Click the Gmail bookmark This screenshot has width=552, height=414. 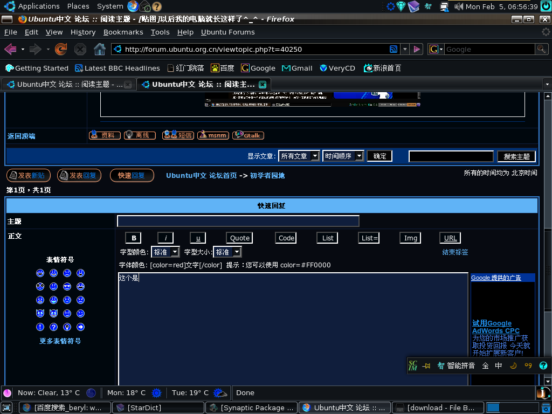coord(297,68)
